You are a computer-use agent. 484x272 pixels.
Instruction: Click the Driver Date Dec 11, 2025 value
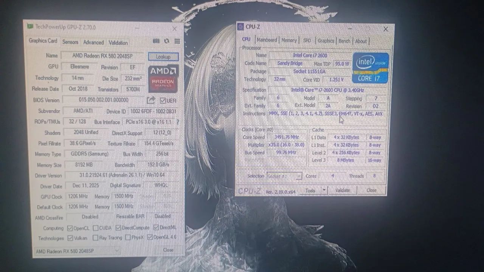(x=86, y=186)
